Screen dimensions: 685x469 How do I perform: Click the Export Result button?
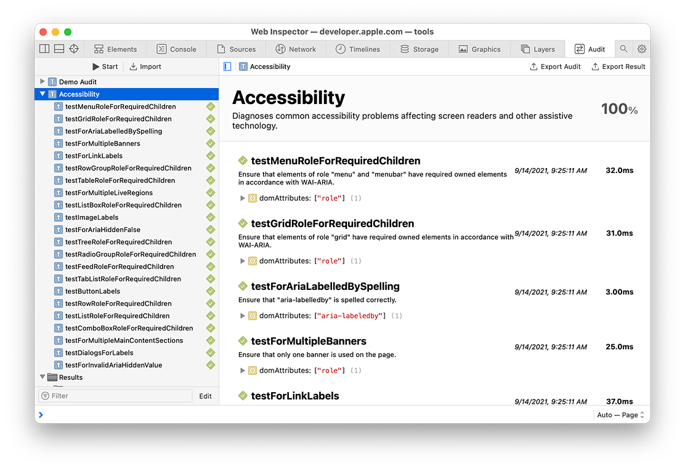click(618, 66)
